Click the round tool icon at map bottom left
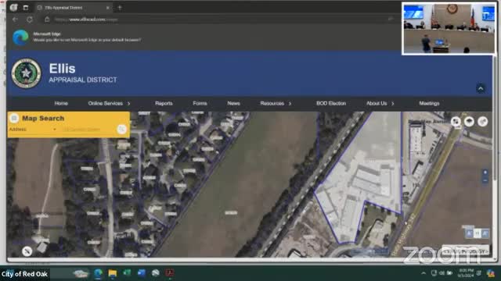The width and height of the screenshot is (501, 281). tap(27, 251)
